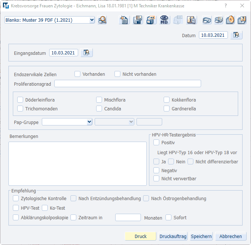Expand the first Pap-Gruppe dropdown
Image resolution: width=251 pixels, height=245 pixels.
[x=67, y=122]
